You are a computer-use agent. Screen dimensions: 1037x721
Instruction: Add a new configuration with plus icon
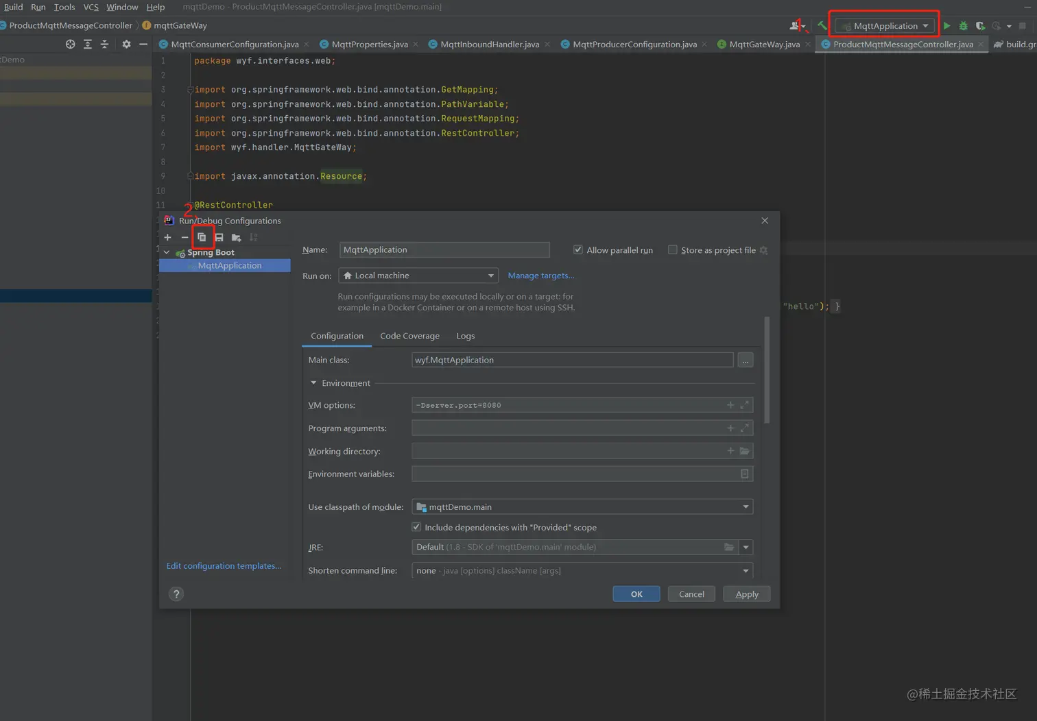coord(167,237)
